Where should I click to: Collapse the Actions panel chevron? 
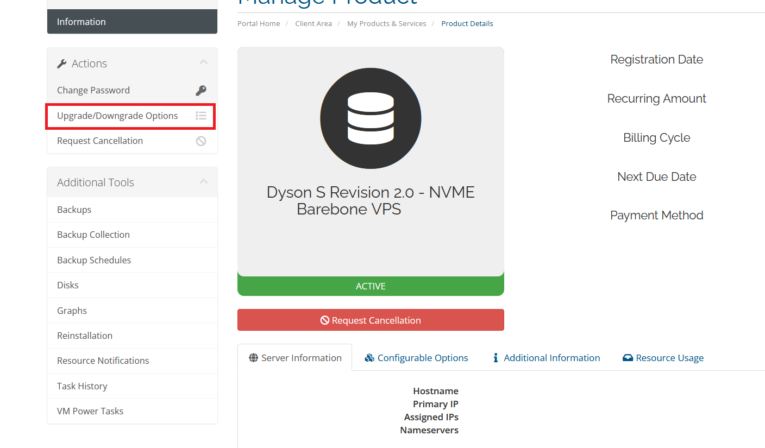[204, 62]
